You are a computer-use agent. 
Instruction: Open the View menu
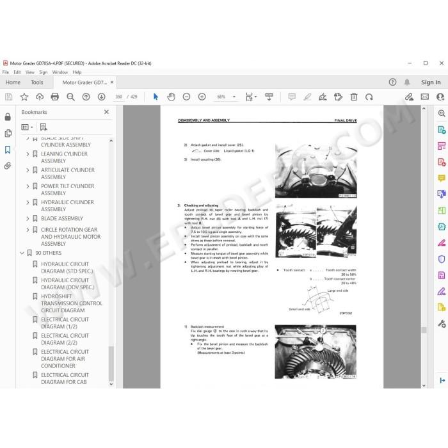click(29, 72)
